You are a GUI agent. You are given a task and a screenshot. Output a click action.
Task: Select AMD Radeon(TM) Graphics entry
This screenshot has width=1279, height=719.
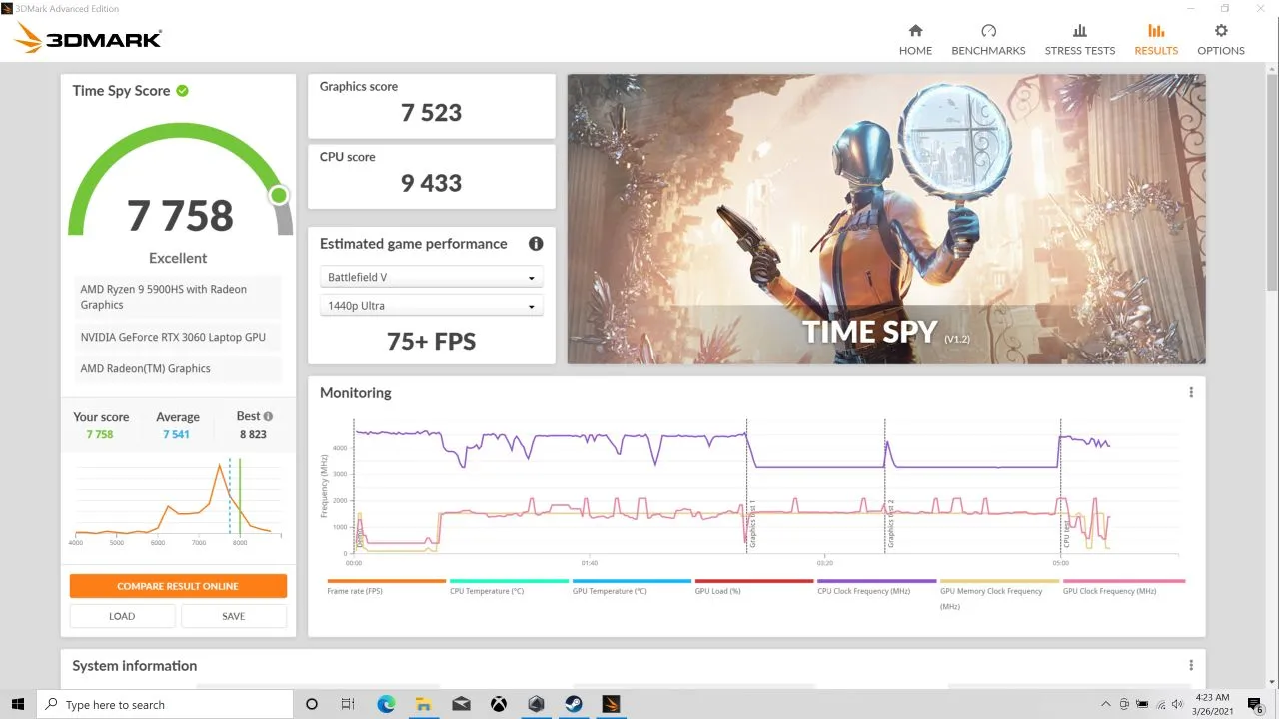point(178,368)
